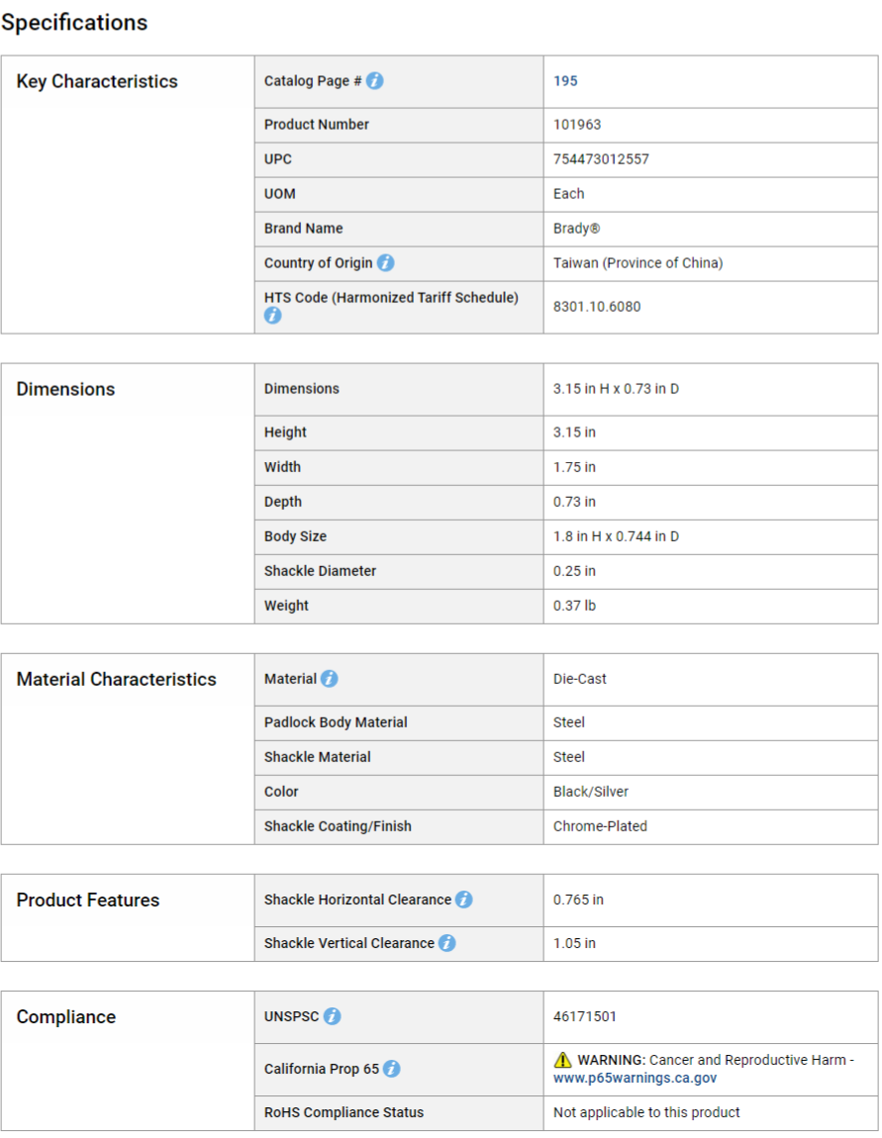Click info icon next to Country of Origin
Viewport: 882px width, 1138px height.
tap(385, 263)
